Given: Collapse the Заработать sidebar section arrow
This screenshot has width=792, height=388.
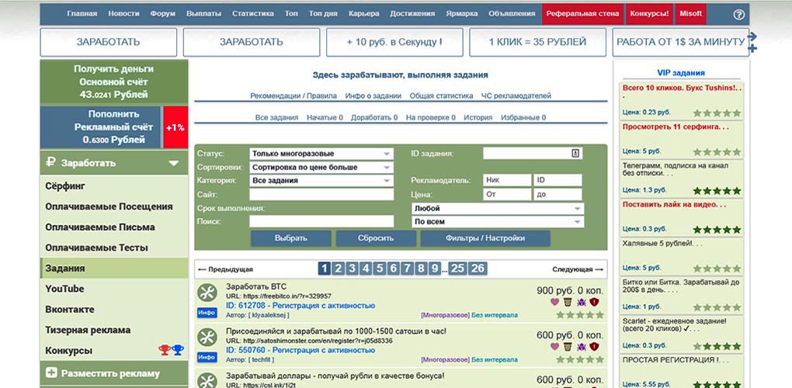Looking at the screenshot, I should (174, 163).
